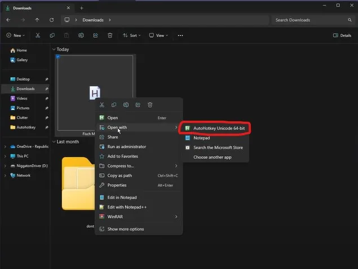Open Properties from the context menu
The image size is (358, 269).
(139, 185)
